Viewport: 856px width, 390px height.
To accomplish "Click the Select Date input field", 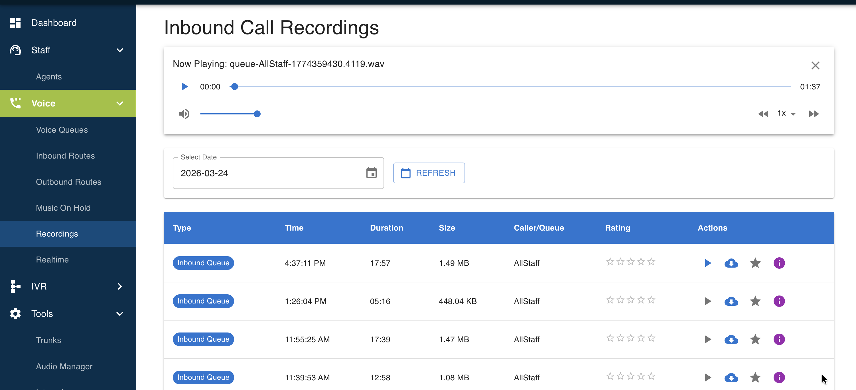I will pyautogui.click(x=278, y=173).
